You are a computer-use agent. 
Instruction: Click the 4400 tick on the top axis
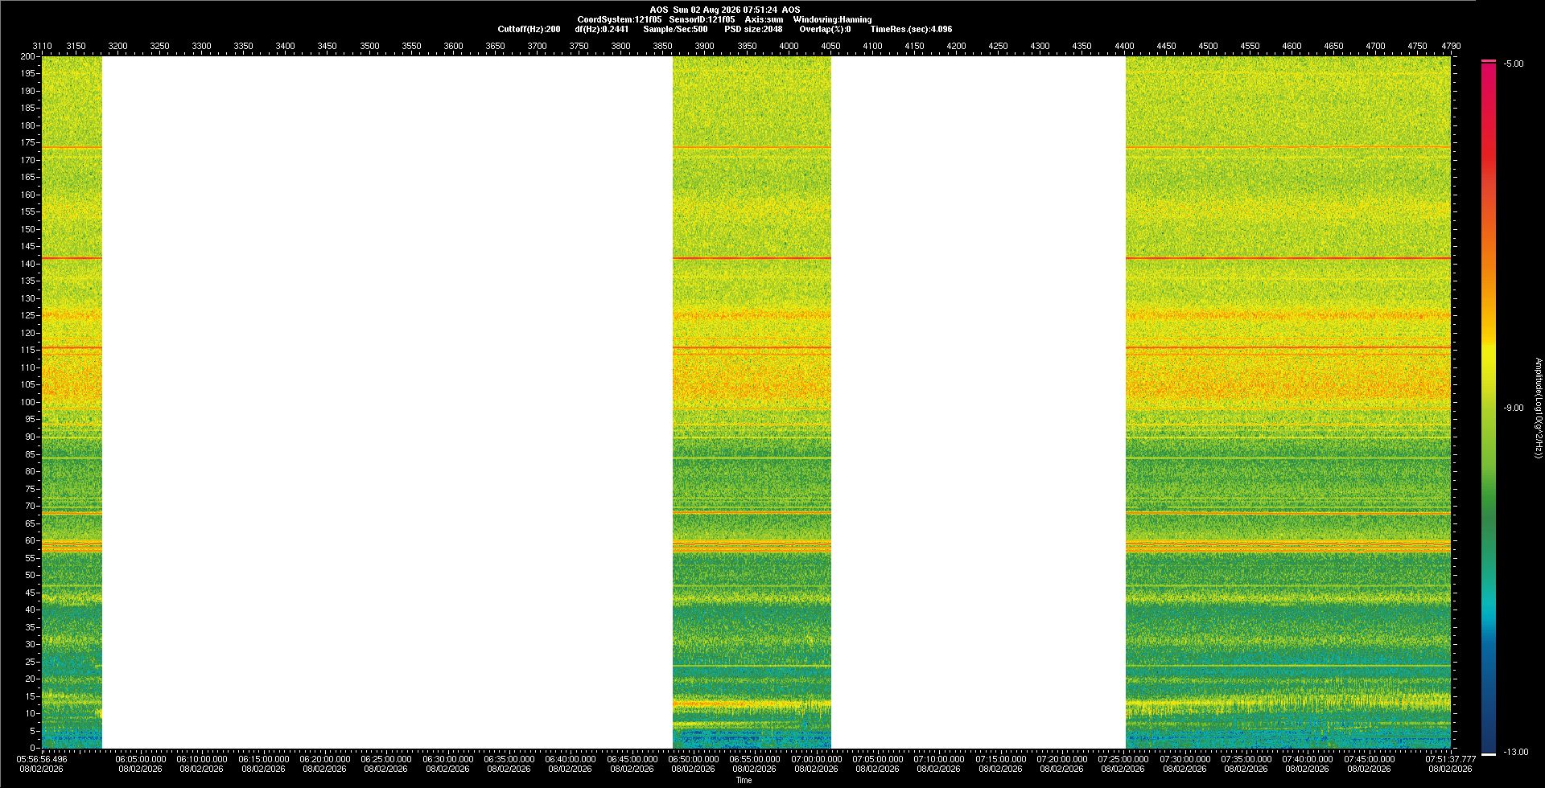click(x=1124, y=46)
